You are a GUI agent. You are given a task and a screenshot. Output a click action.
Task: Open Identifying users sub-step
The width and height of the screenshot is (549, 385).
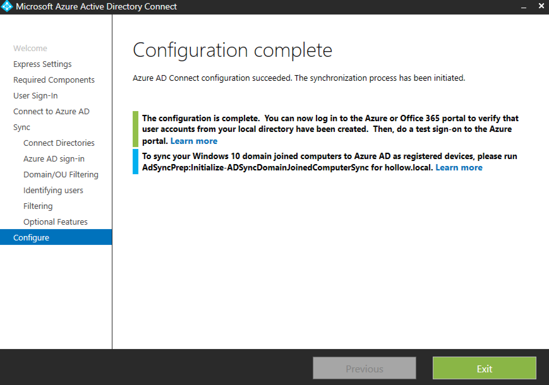pos(53,190)
